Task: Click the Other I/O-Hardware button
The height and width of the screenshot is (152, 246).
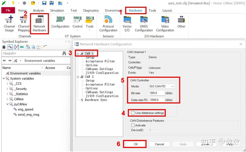Action: [x=181, y=22]
